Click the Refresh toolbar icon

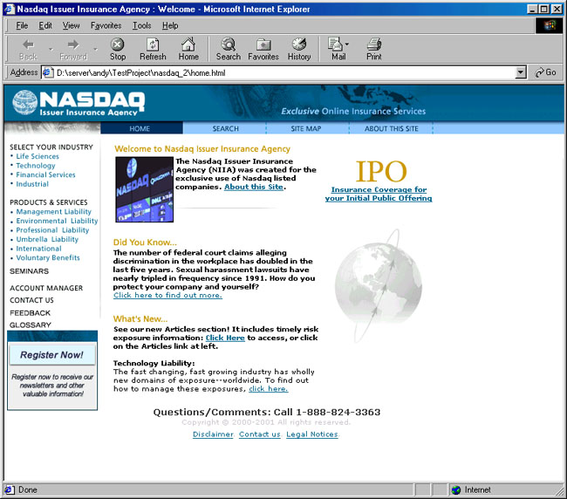click(153, 49)
